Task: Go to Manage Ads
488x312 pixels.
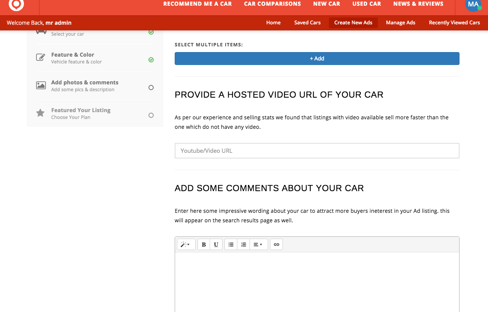Action: (x=400, y=23)
